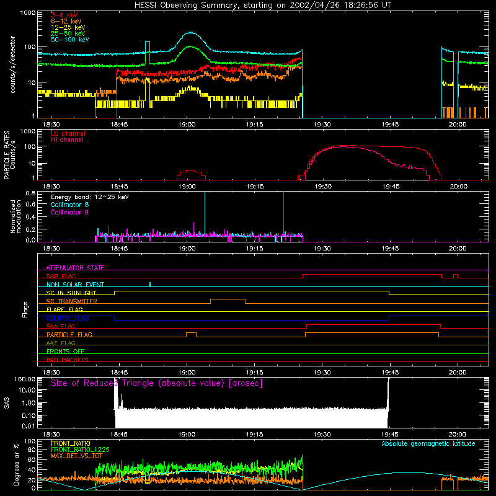Pick the yellow 12-25 keV legend label
496x496 pixels.
pyautogui.click(x=68, y=27)
